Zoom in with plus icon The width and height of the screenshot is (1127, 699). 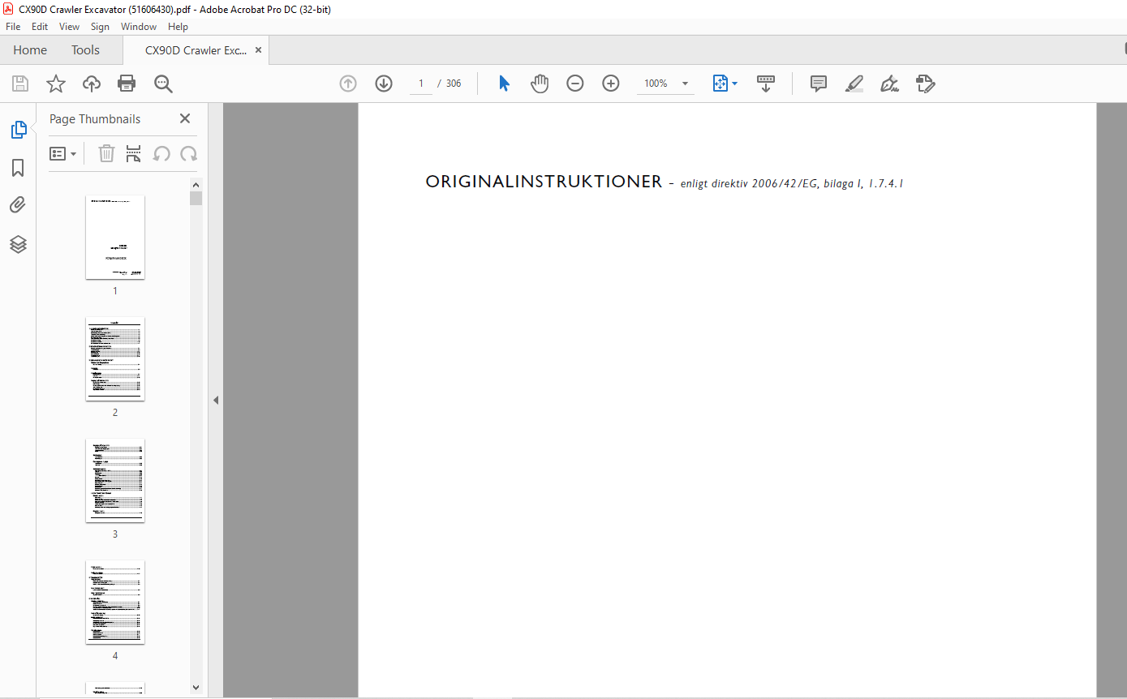click(x=611, y=84)
